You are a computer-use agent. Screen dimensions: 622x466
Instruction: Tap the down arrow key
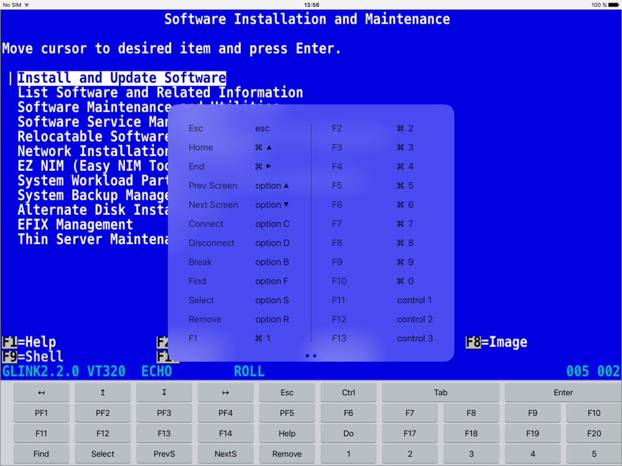[164, 392]
